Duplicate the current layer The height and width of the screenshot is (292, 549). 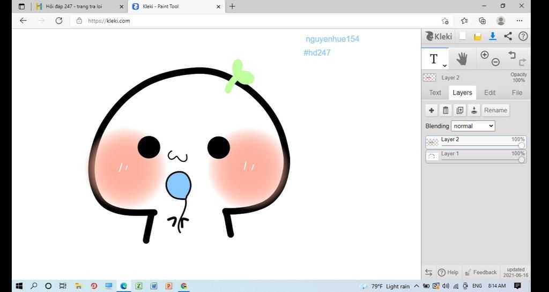click(459, 110)
